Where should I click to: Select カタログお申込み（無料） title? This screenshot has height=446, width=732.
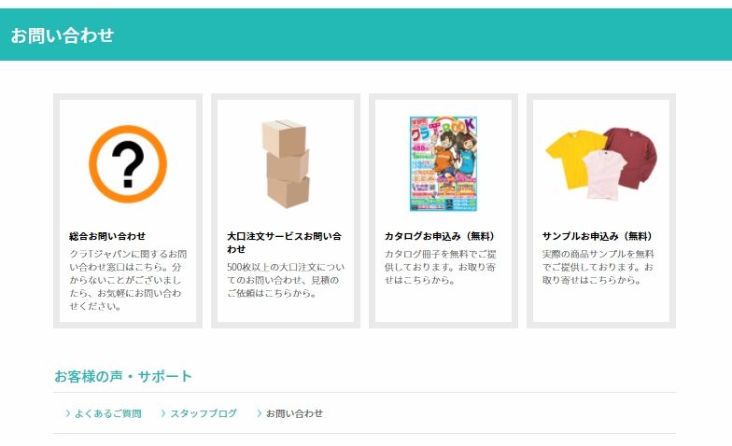click(441, 236)
